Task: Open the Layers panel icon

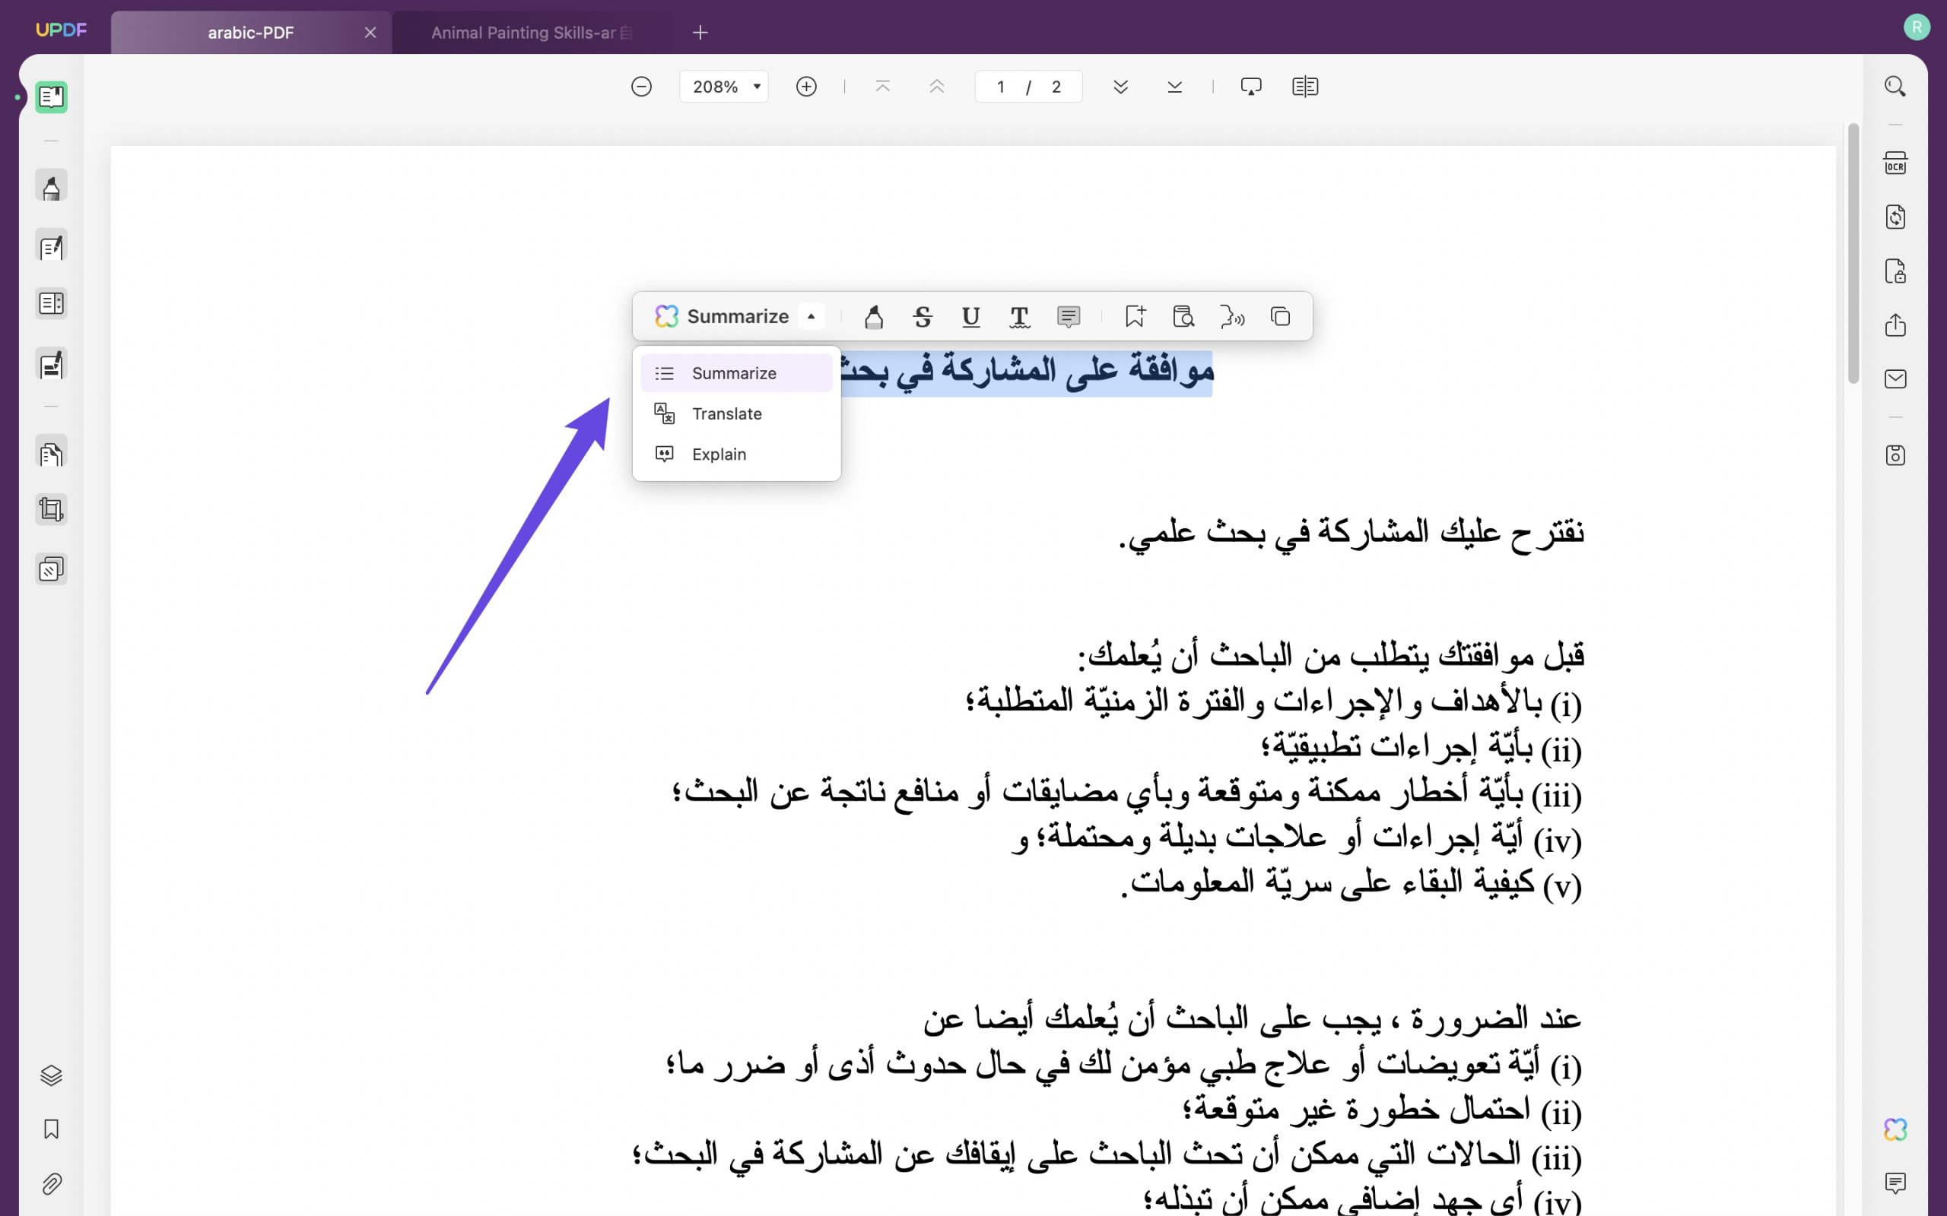Action: click(52, 1075)
